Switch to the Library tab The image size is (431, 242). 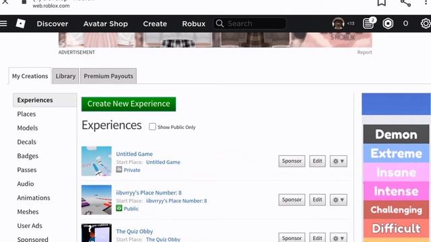coord(66,76)
